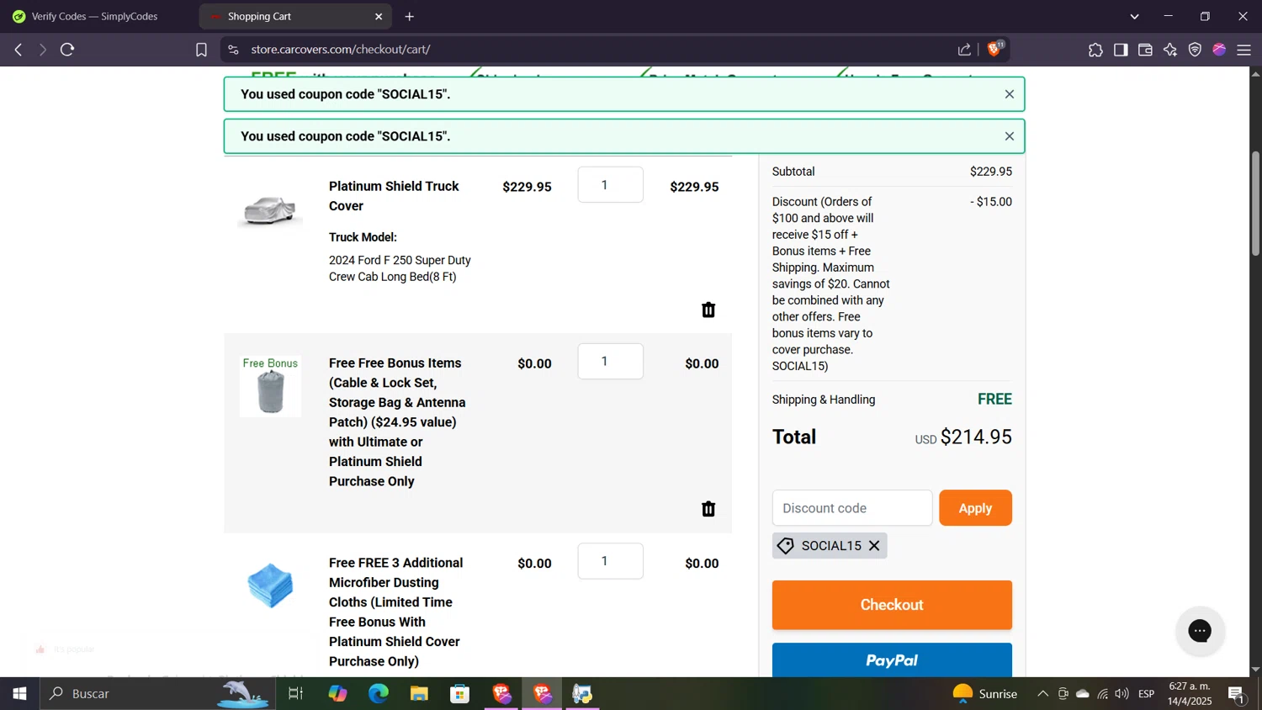This screenshot has height=710, width=1262.
Task: Open Platinum Shield Truck Cover product link
Action: [x=394, y=196]
